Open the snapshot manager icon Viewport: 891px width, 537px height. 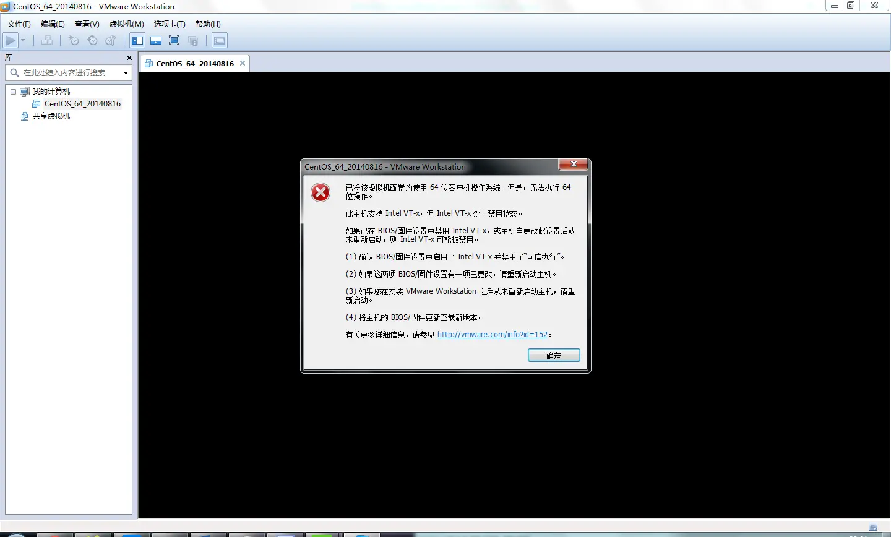point(111,41)
